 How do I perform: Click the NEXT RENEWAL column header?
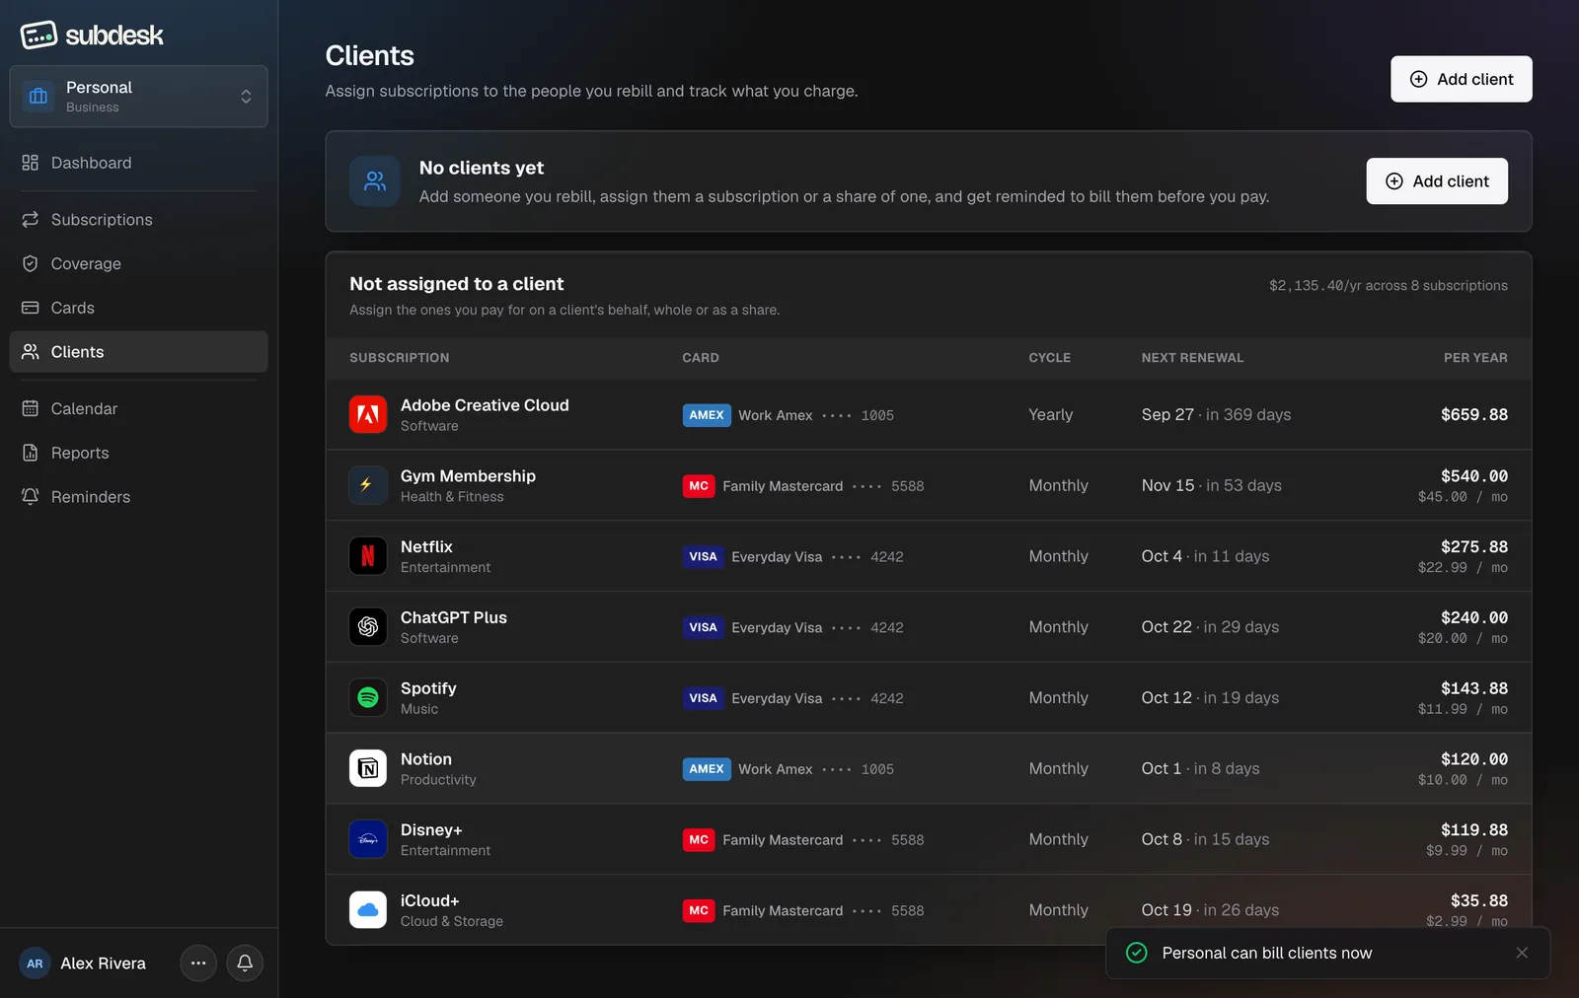pyautogui.click(x=1192, y=358)
